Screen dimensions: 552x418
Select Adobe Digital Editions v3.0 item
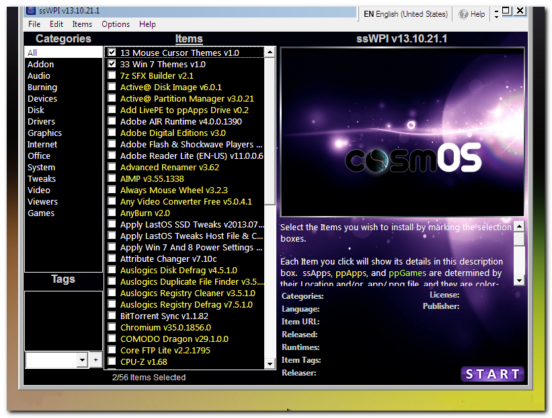173,133
